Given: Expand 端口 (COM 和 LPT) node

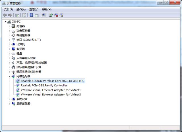Looking at the screenshot, I should pos(9,40).
